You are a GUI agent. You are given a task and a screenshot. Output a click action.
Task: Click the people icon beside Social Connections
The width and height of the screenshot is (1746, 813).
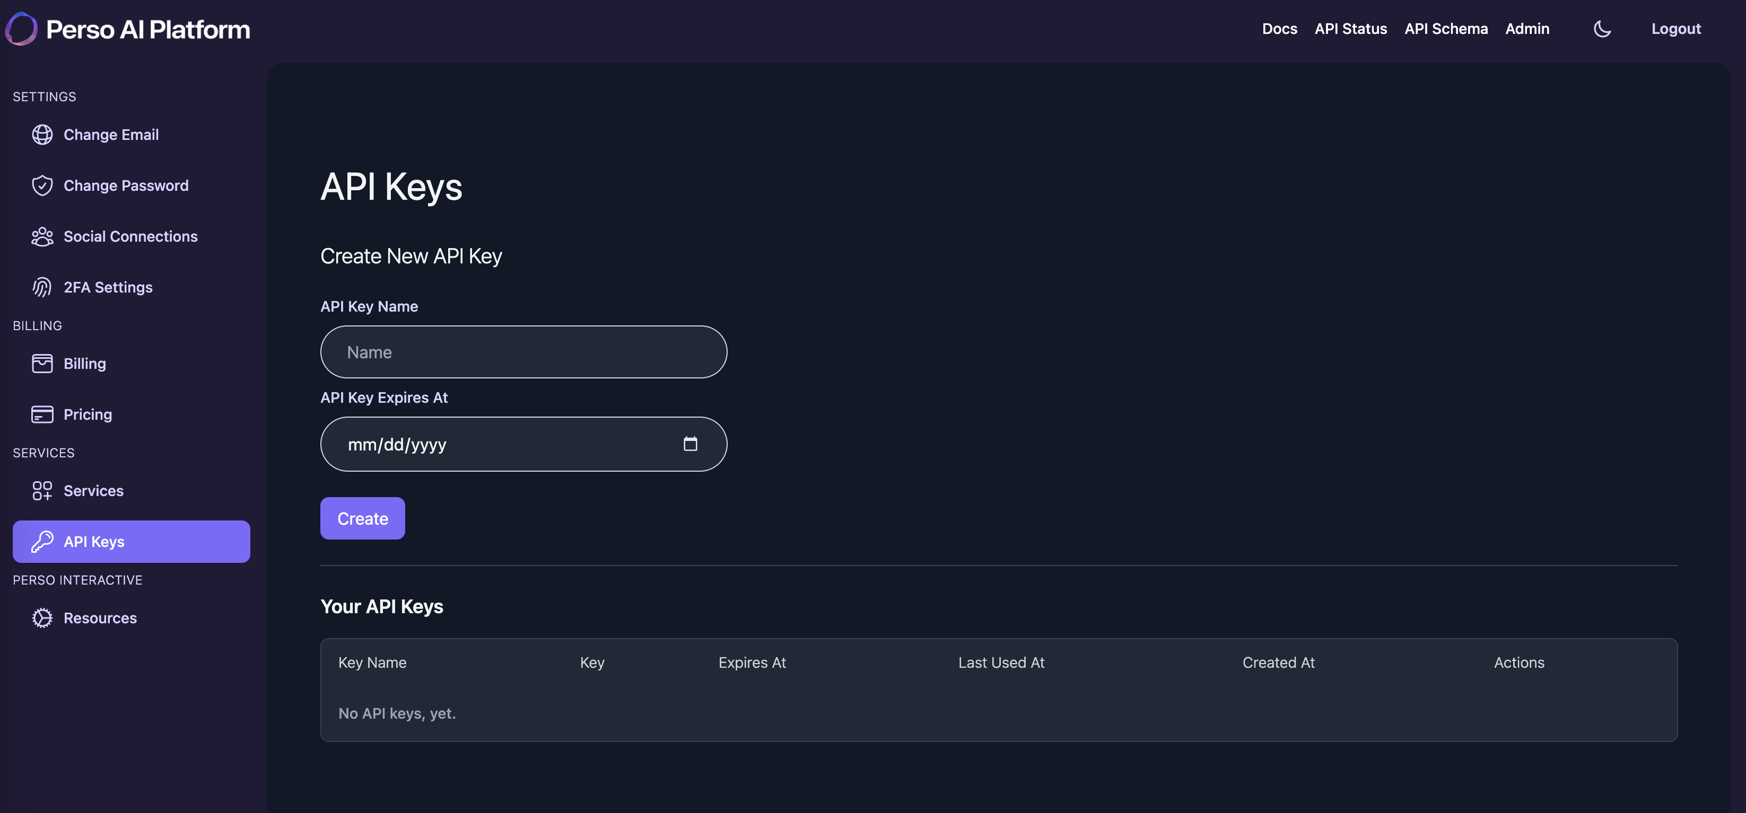point(42,236)
